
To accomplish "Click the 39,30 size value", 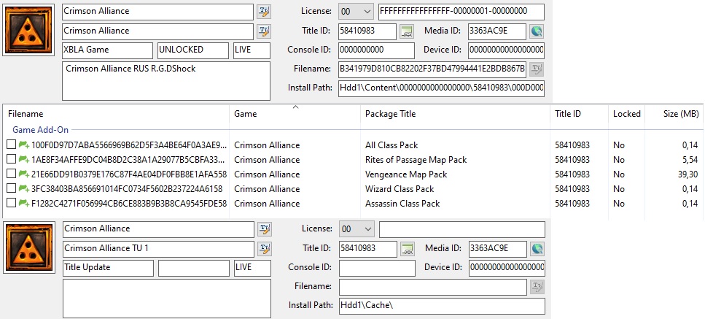I will 688,174.
